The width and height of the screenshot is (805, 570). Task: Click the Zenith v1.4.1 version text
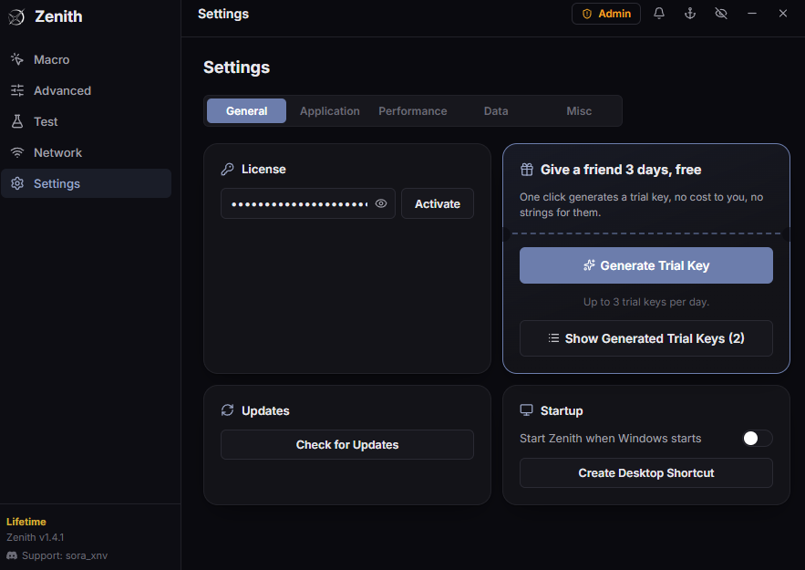pyautogui.click(x=35, y=537)
